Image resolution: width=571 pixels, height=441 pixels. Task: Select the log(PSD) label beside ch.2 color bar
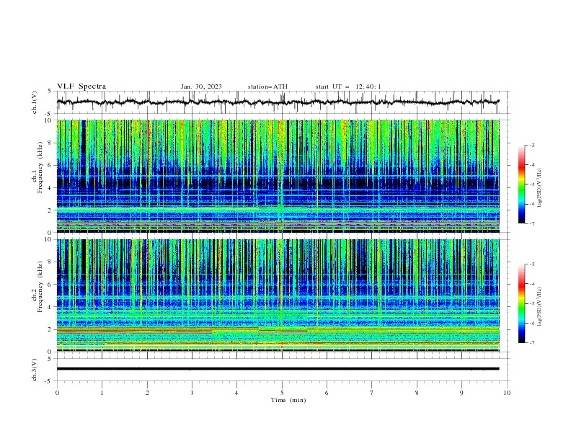tap(540, 307)
